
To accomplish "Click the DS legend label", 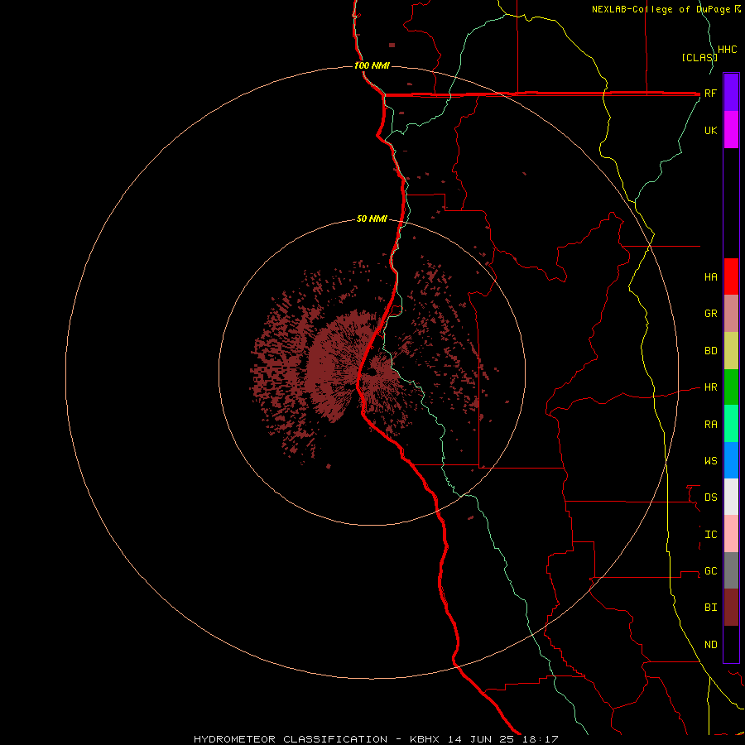I will [711, 497].
